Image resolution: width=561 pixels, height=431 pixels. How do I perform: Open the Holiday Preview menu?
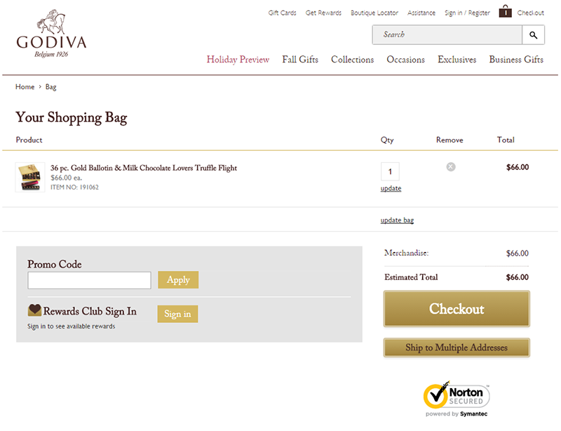238,60
